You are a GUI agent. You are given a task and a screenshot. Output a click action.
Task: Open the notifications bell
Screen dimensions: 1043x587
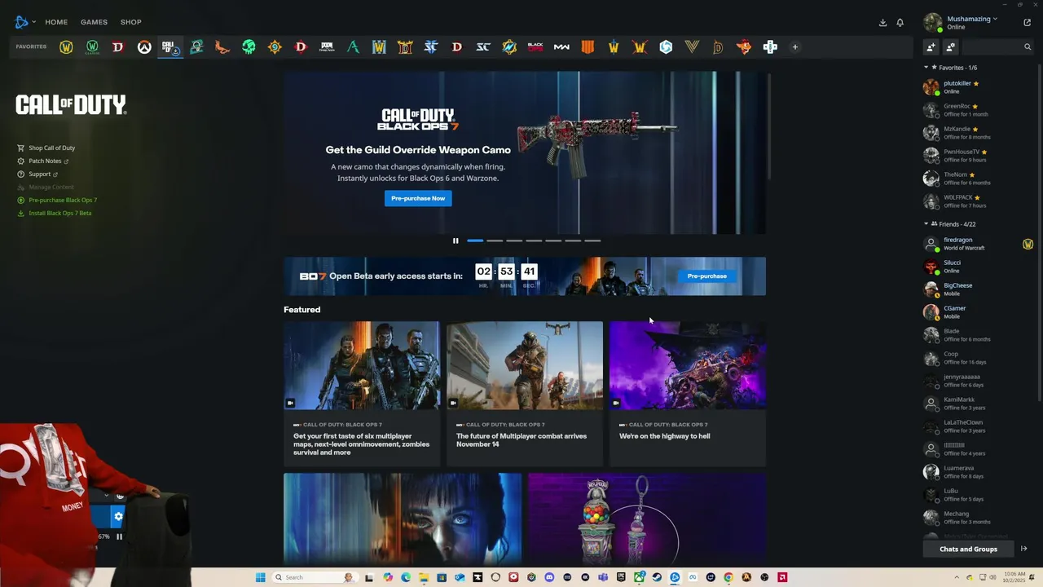tap(900, 23)
